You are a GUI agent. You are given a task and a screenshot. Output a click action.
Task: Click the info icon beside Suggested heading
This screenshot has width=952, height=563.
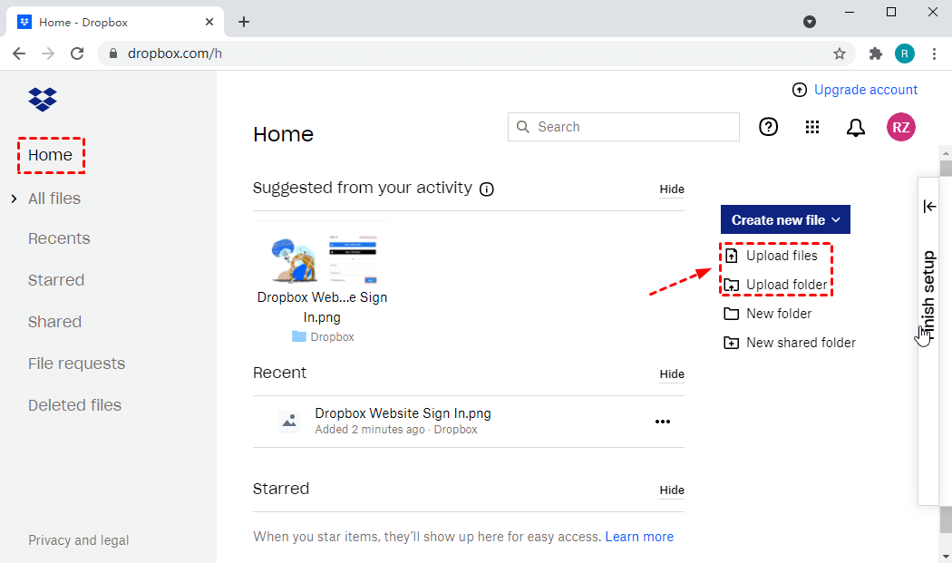[x=486, y=189]
